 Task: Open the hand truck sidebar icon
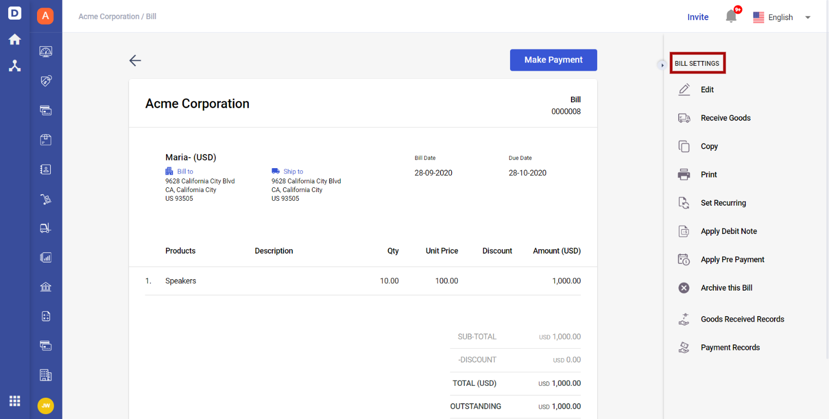pos(46,199)
